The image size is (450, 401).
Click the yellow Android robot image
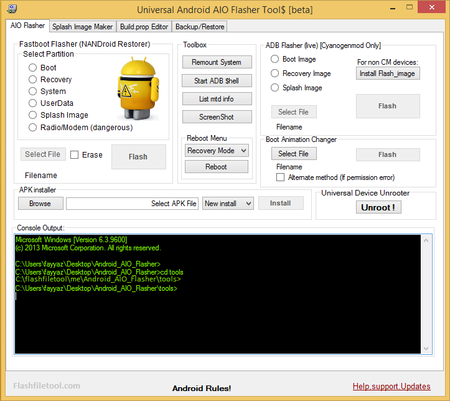(x=139, y=88)
